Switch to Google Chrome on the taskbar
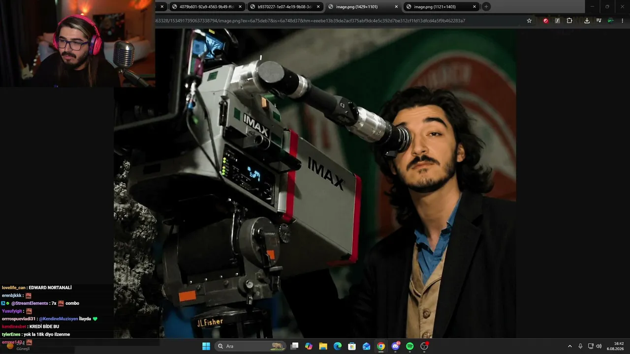 (x=381, y=346)
